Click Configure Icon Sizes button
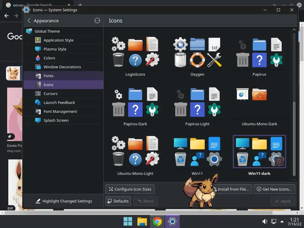Image resolution: width=304 pixels, height=228 pixels. [x=130, y=189]
